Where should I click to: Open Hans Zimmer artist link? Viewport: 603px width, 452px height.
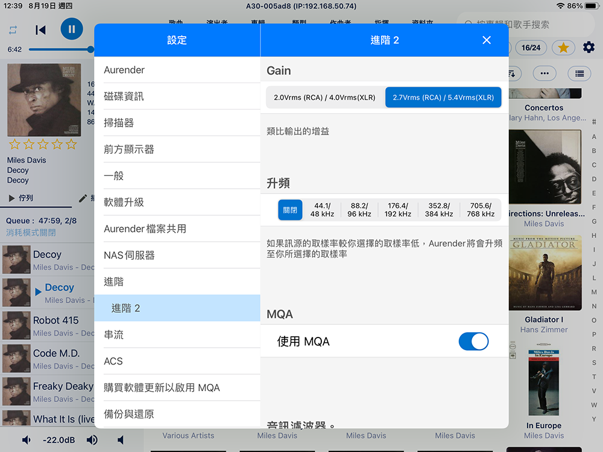click(x=544, y=330)
